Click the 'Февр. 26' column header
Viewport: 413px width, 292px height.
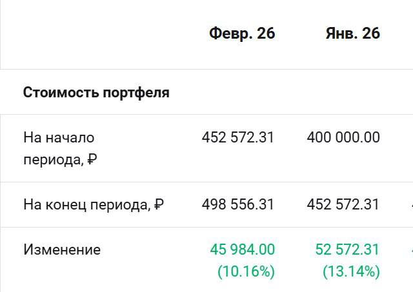pos(242,34)
